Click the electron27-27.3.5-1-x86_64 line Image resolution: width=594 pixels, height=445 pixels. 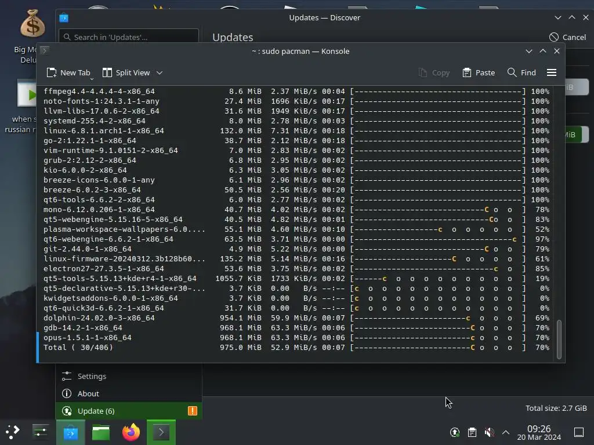tap(296, 269)
